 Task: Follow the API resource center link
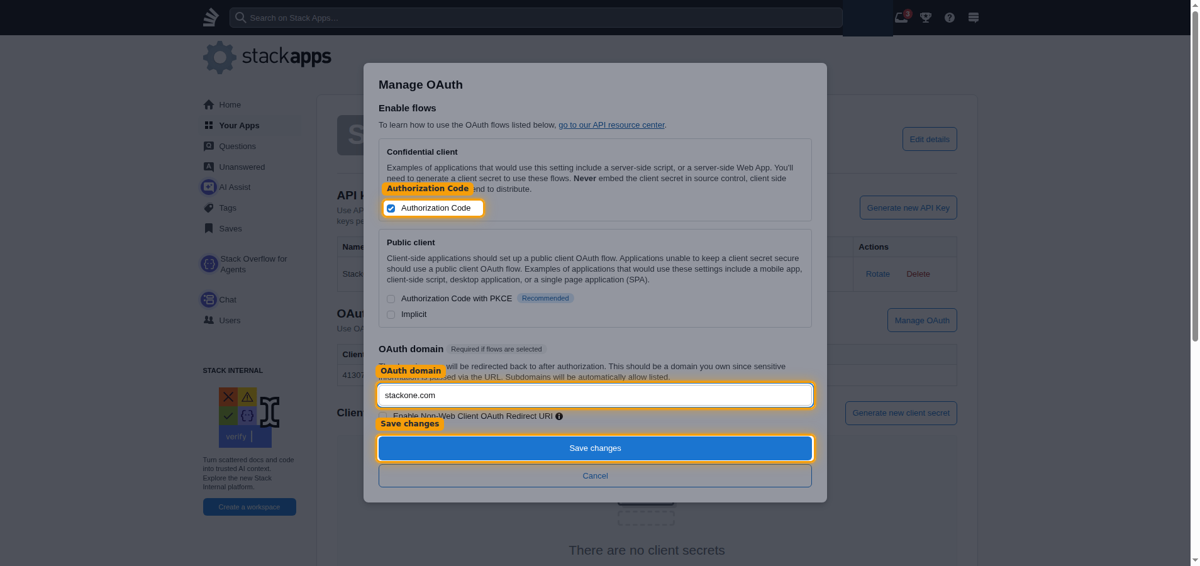[611, 125]
